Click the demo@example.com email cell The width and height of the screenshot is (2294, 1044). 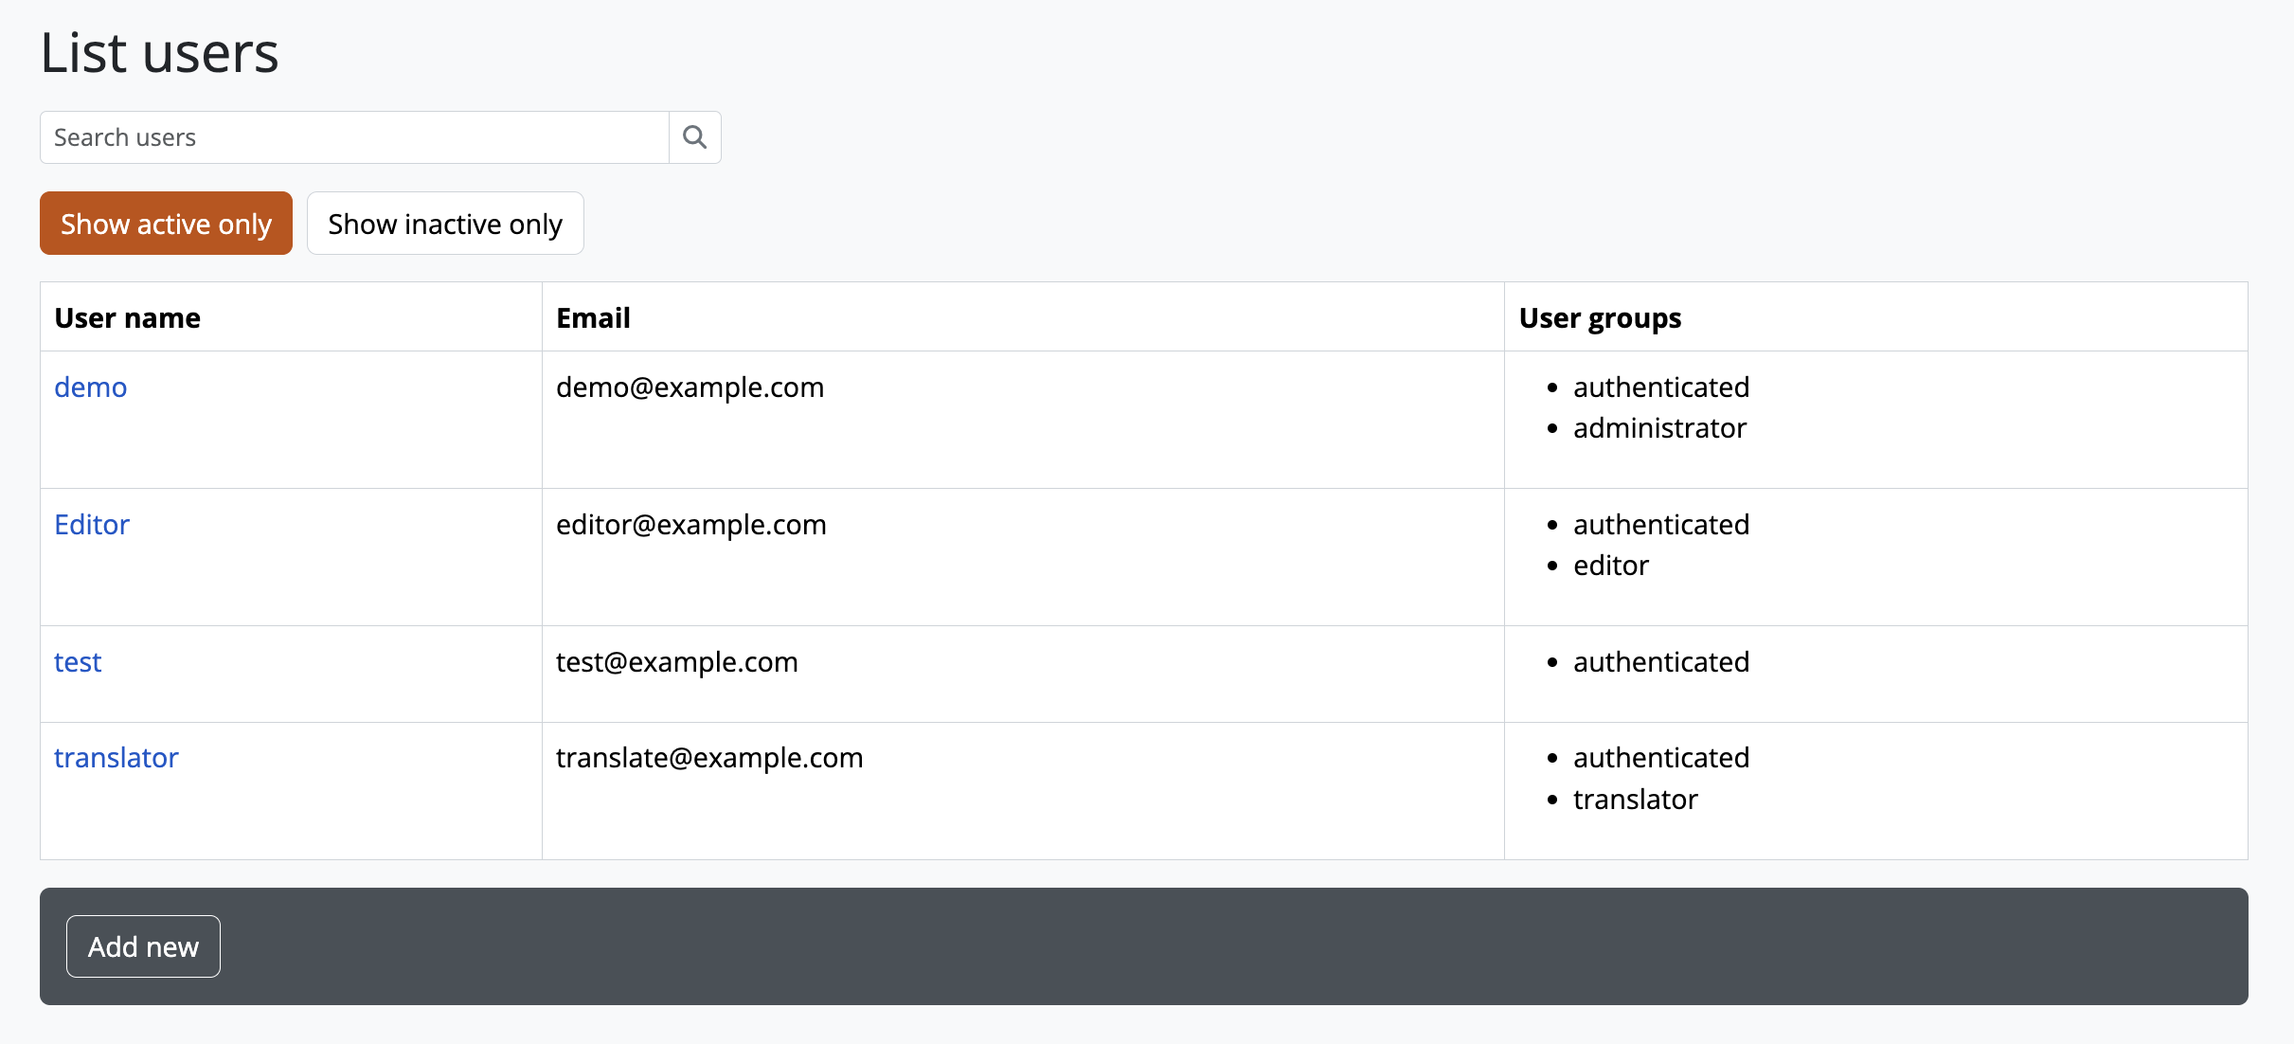click(x=690, y=387)
